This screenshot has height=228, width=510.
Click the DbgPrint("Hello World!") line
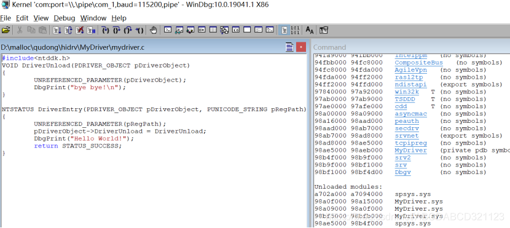84,138
